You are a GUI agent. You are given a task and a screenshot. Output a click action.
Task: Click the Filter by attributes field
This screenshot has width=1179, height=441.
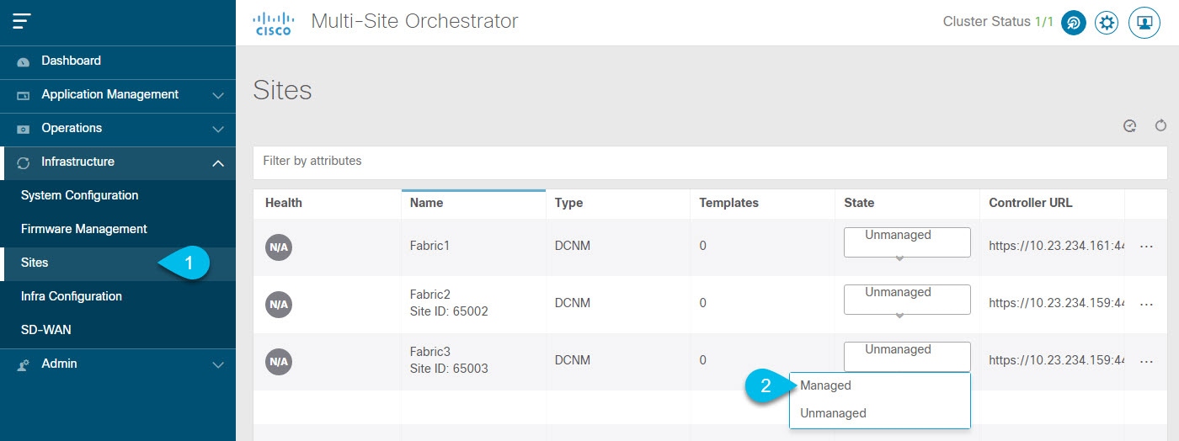(709, 161)
